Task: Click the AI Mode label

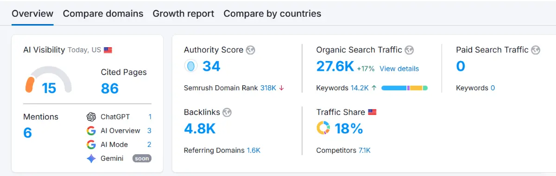Action: click(114, 145)
